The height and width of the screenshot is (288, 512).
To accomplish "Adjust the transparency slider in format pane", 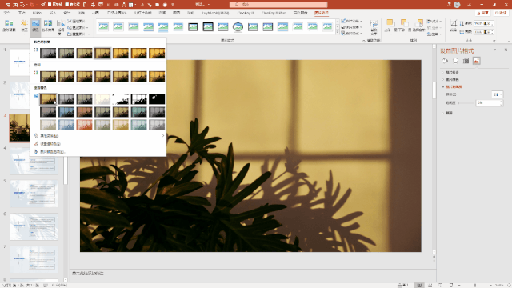I will point(466,103).
